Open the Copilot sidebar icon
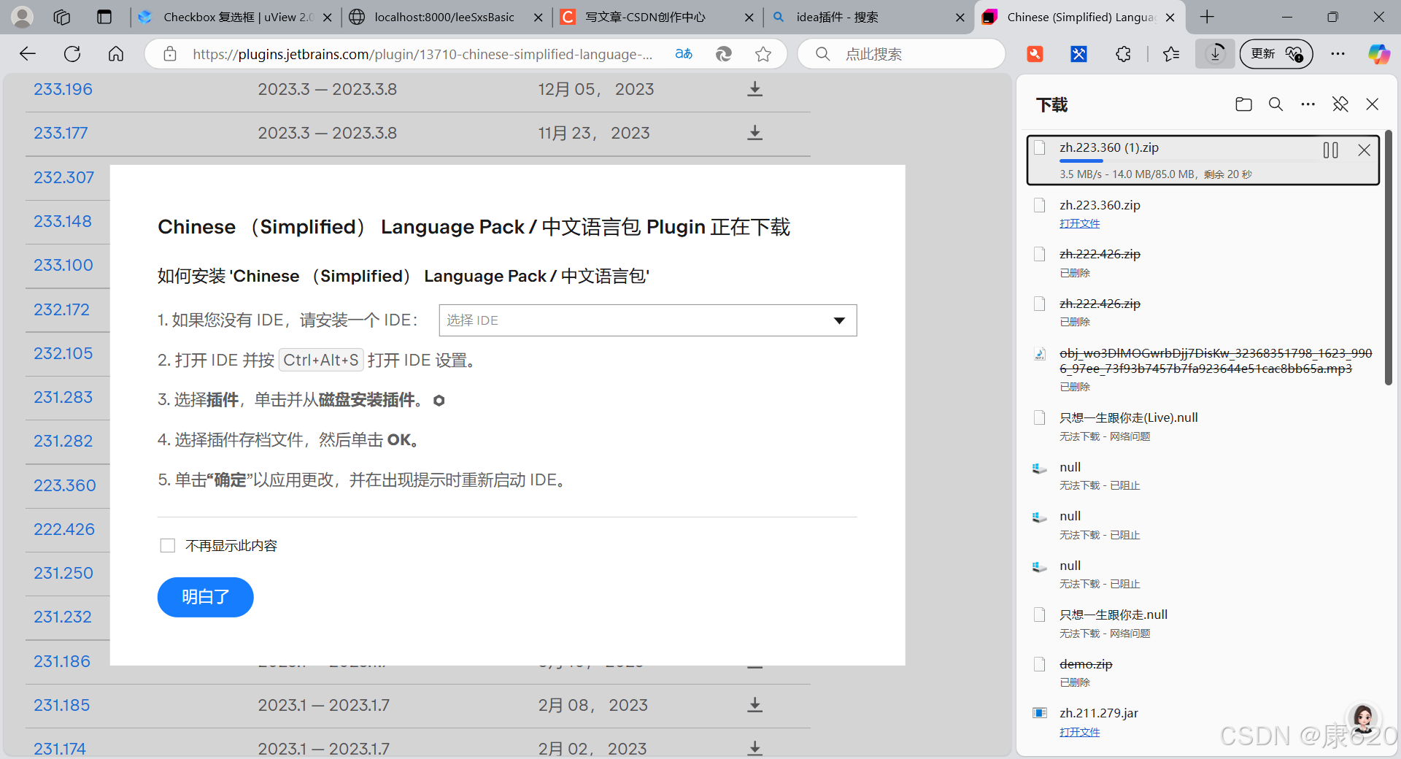Viewport: 1401px width, 759px height. [1378, 53]
